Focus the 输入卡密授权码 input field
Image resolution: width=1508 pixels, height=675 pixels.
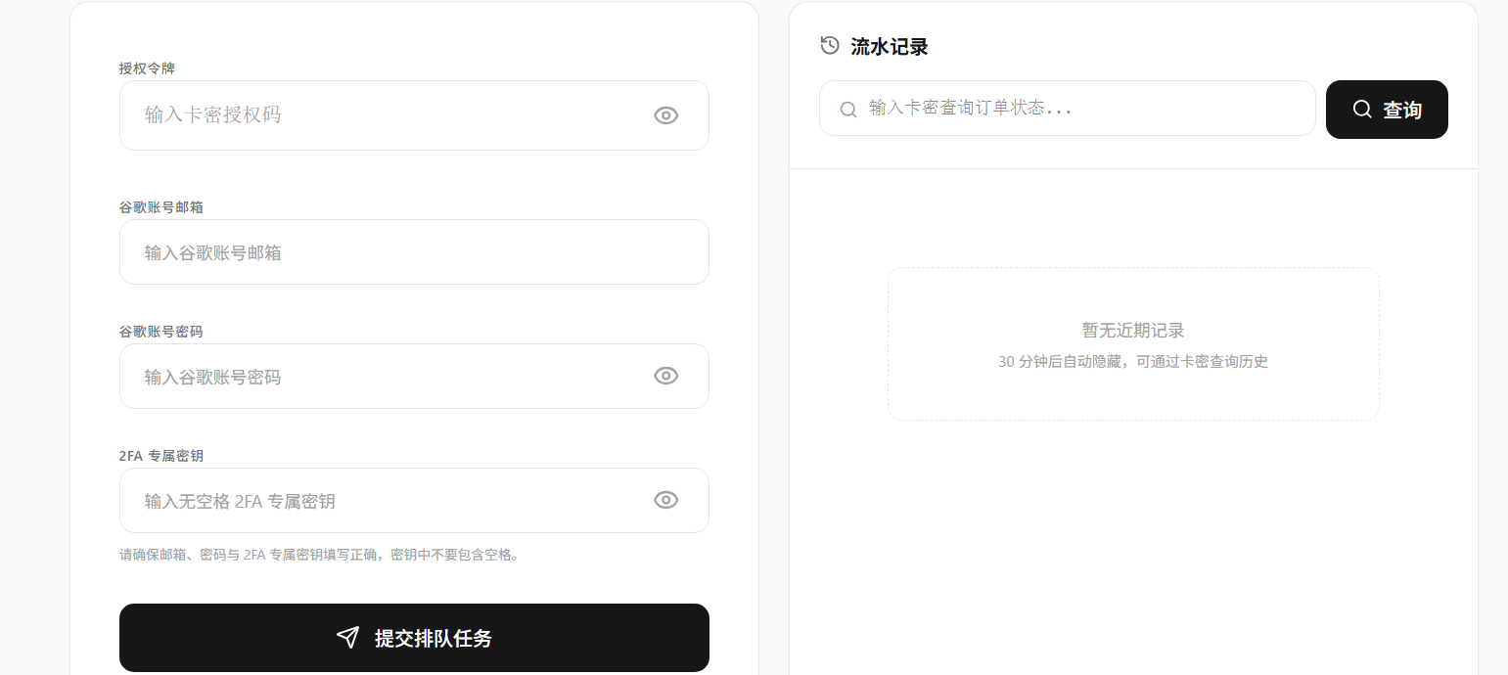(x=391, y=115)
